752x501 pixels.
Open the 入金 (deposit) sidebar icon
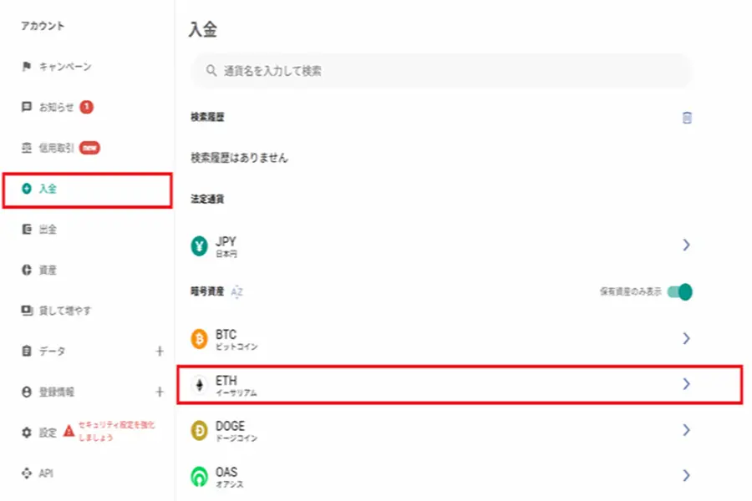[x=27, y=189]
